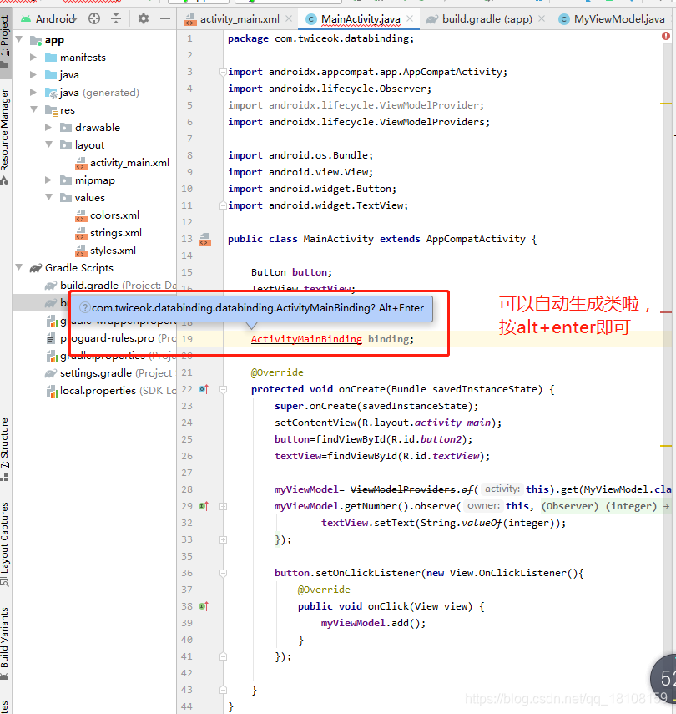Click override gutter icon on line 38
The height and width of the screenshot is (714, 676).
(x=204, y=606)
